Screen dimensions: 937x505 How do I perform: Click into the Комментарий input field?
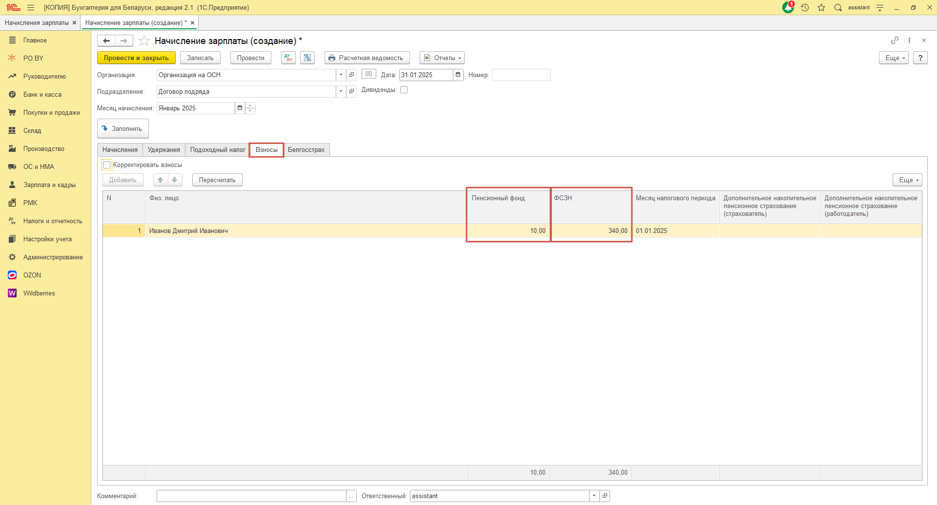click(x=251, y=496)
